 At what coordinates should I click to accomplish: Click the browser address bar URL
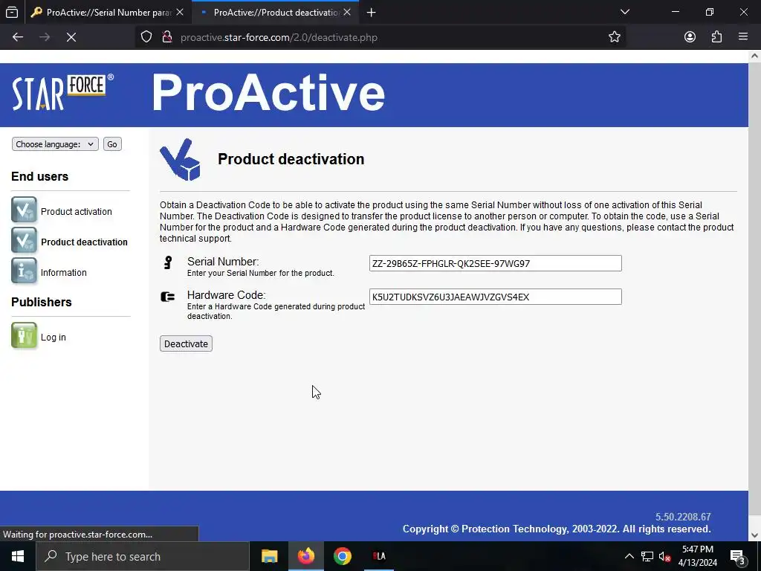[279, 37]
